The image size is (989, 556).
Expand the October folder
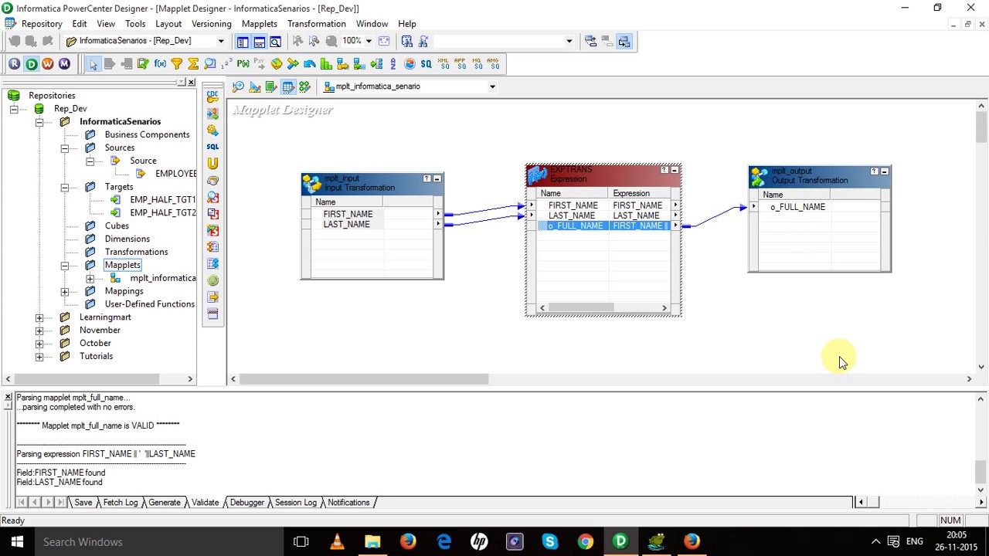click(39, 344)
